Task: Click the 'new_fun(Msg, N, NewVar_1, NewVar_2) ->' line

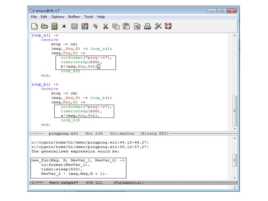Action: pos(78,160)
